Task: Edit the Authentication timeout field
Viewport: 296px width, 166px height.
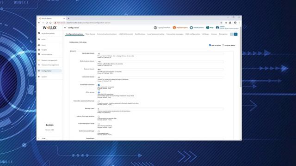Action: click(x=160, y=62)
